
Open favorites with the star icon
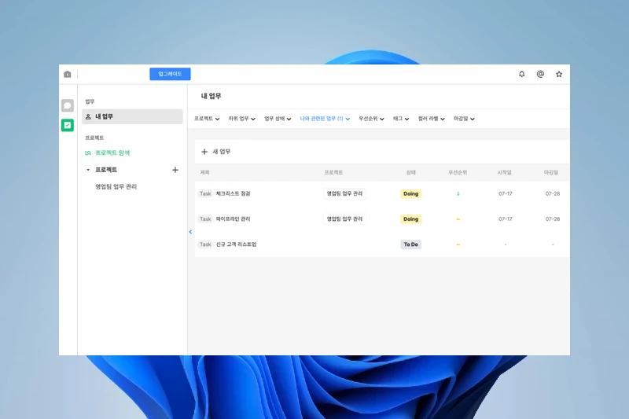coord(559,74)
